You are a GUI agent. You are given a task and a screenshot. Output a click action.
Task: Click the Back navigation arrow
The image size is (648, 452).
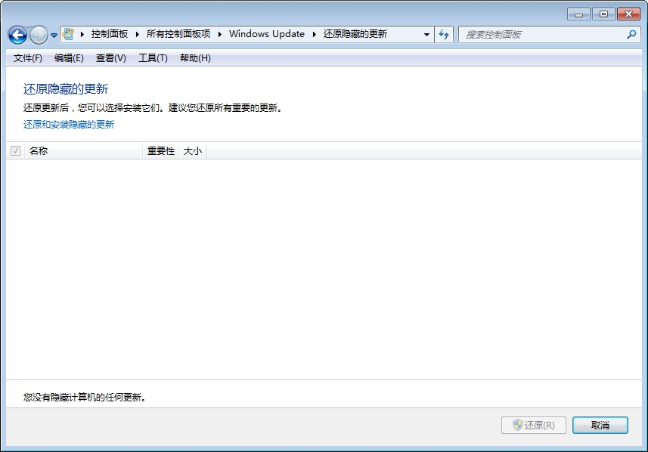[17, 35]
